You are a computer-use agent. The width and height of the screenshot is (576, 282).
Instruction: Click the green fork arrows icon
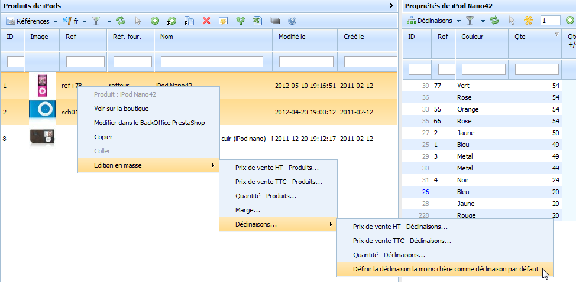pyautogui.click(x=241, y=21)
